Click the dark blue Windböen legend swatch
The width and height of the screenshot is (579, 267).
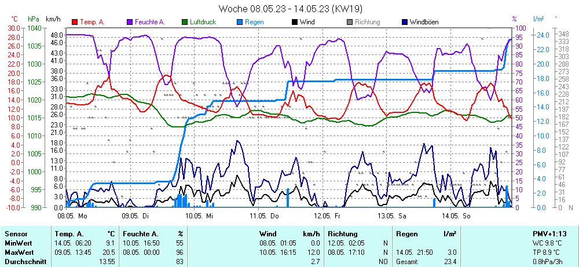tap(405, 22)
